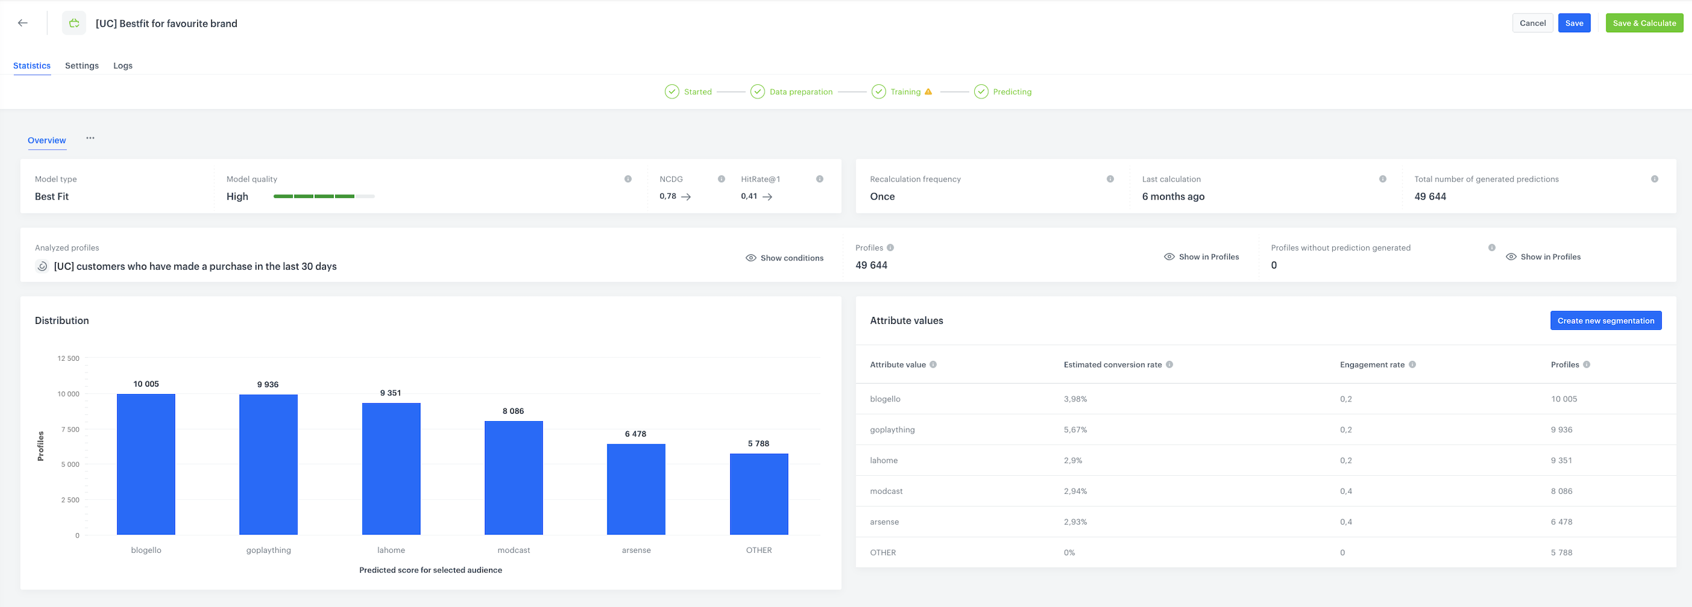Click the Recalculation frequency info icon
The width and height of the screenshot is (1692, 607).
coord(1110,179)
